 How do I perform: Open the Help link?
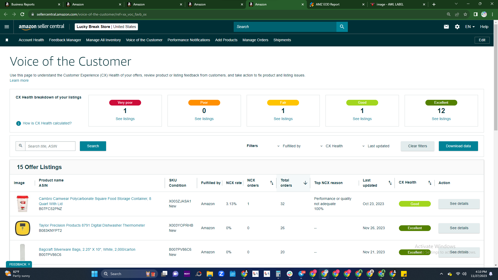coord(484,27)
